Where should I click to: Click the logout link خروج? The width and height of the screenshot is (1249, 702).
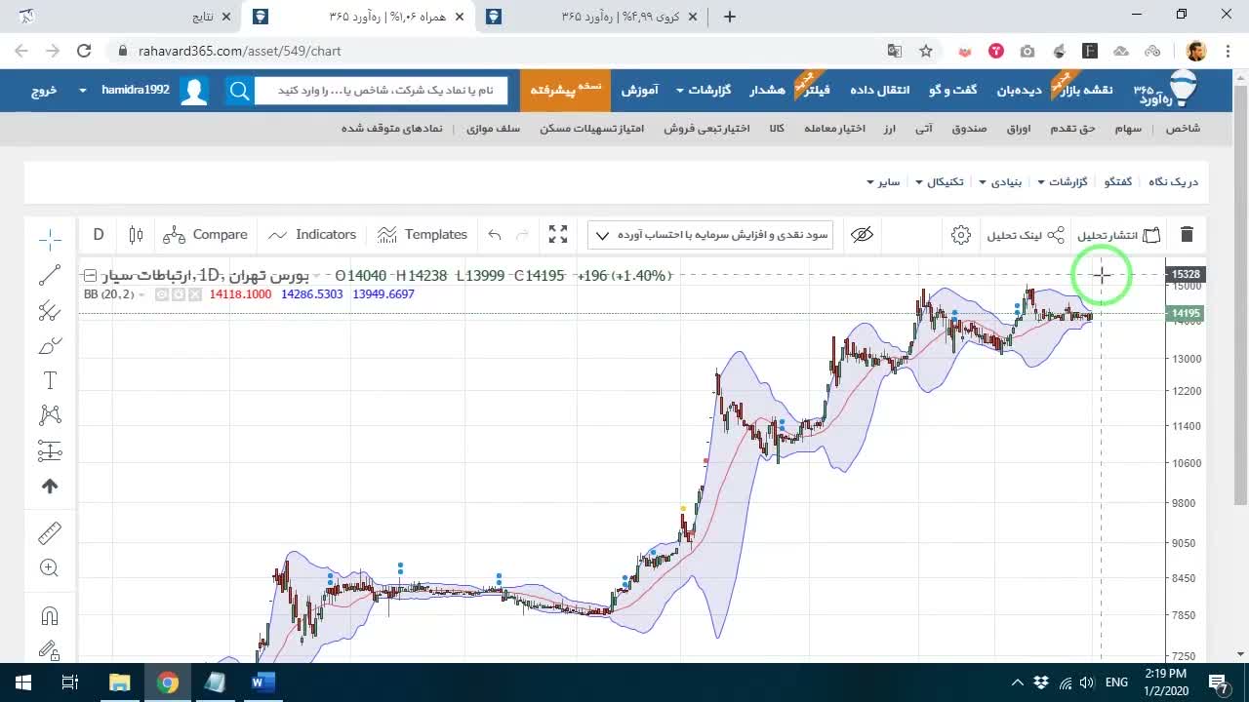click(44, 90)
